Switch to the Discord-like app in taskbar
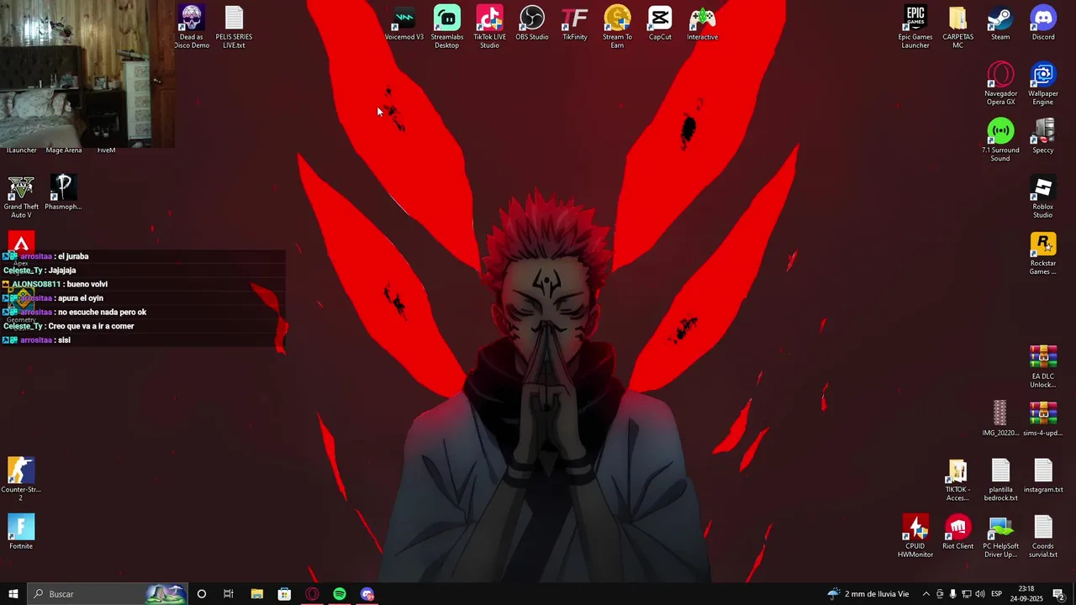This screenshot has width=1076, height=605. [367, 594]
